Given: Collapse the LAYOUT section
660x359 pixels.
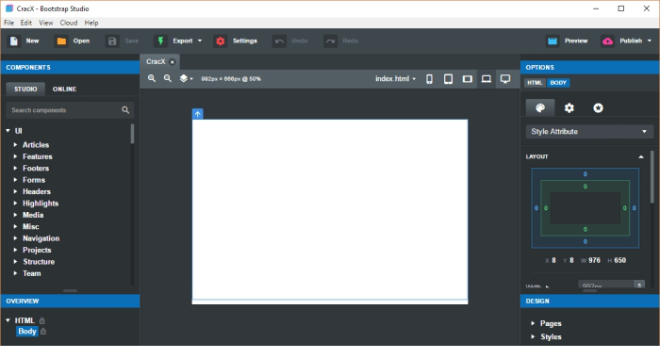Looking at the screenshot, I should click(x=640, y=156).
